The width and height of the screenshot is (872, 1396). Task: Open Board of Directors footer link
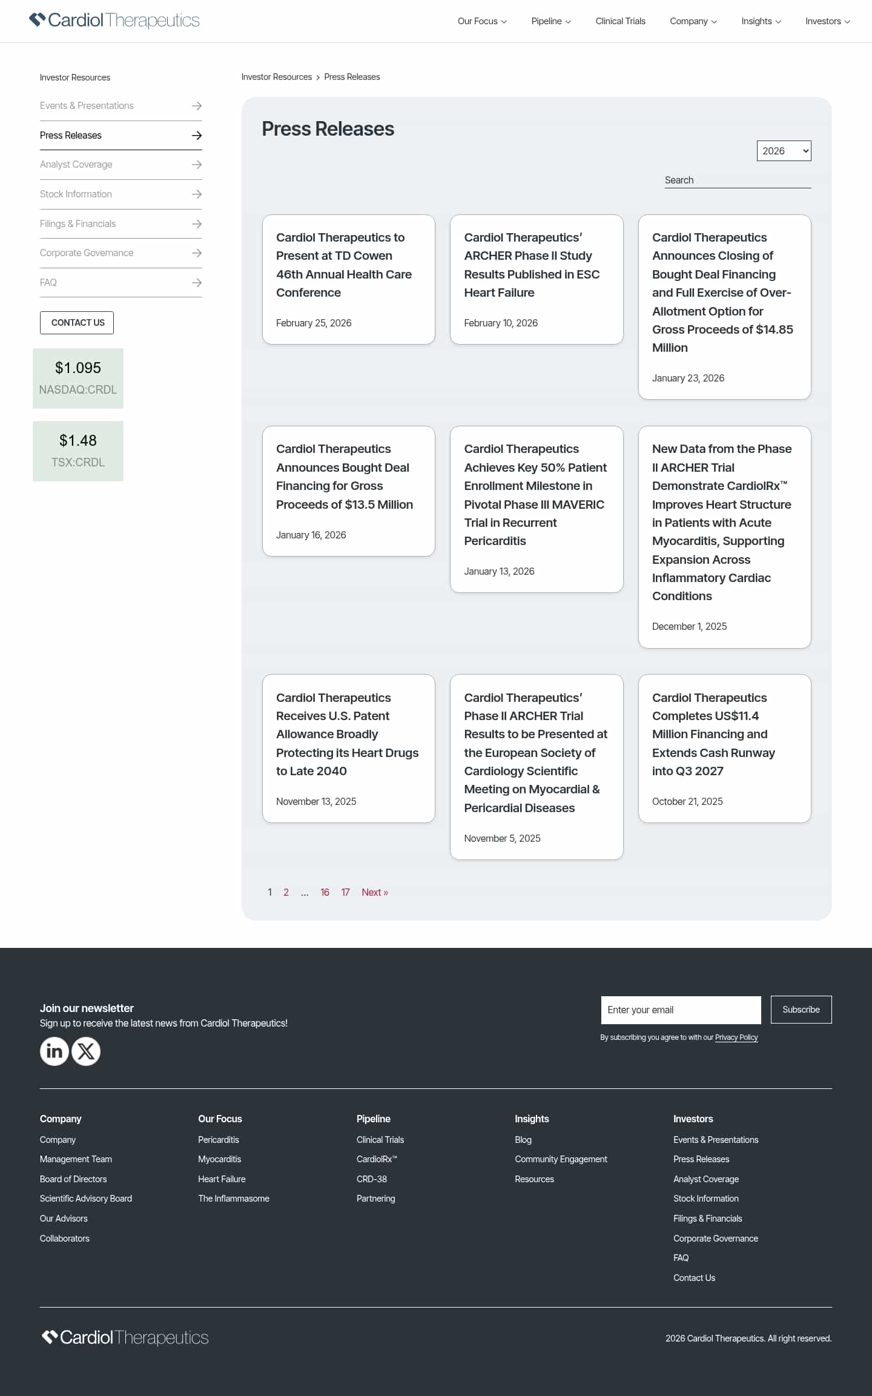[x=73, y=1179]
